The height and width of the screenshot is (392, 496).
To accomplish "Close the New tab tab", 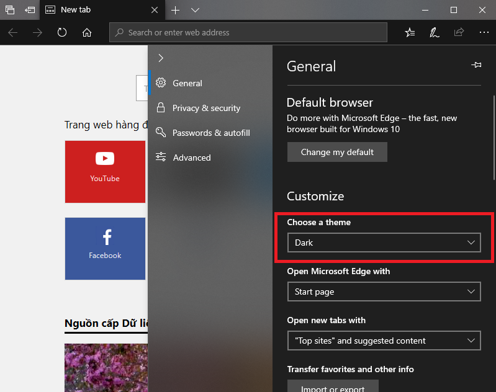I will click(x=155, y=10).
